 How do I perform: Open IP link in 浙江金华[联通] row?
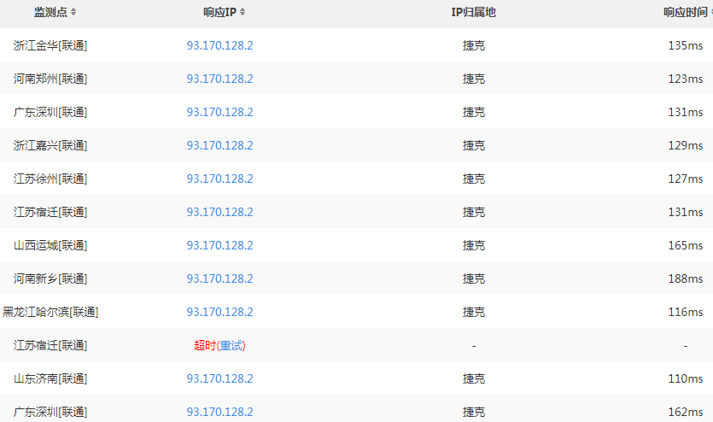219,45
